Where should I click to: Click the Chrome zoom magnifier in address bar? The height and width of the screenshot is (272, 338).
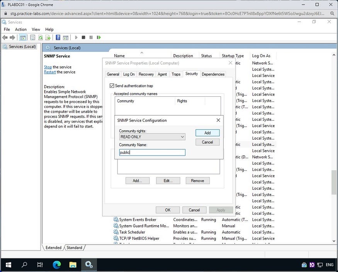(x=332, y=14)
